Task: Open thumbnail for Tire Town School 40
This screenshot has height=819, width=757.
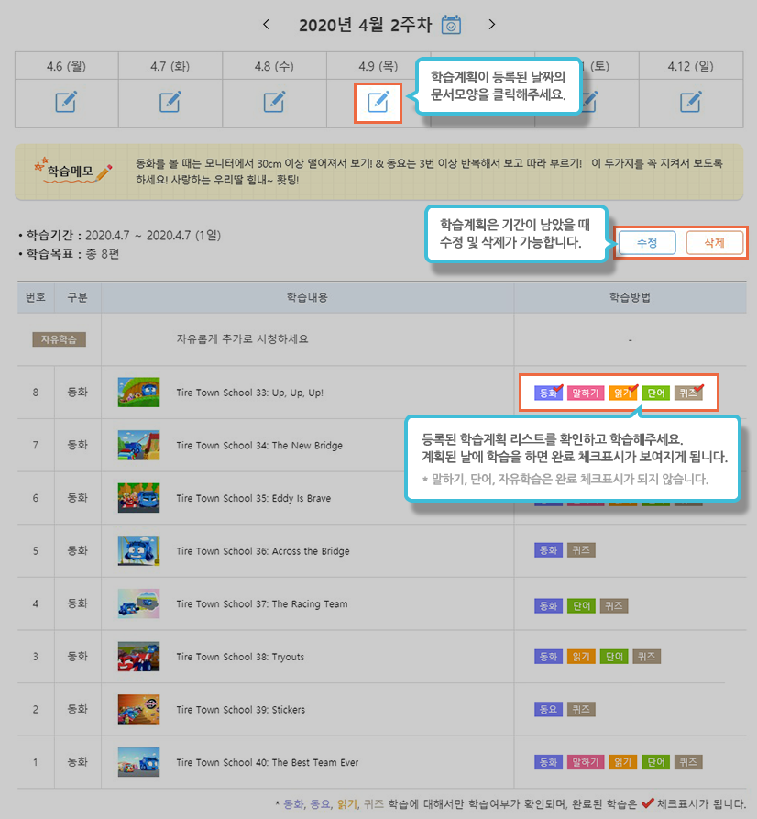Action: click(x=139, y=762)
